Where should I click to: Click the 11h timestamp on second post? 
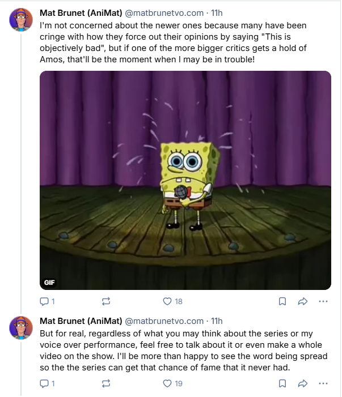point(217,321)
